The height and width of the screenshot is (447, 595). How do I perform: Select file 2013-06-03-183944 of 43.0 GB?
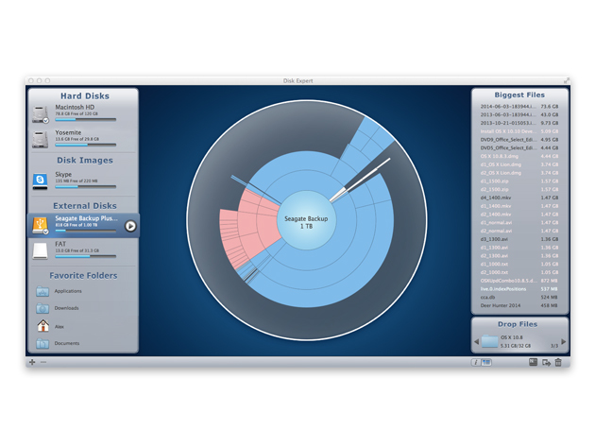click(x=519, y=114)
